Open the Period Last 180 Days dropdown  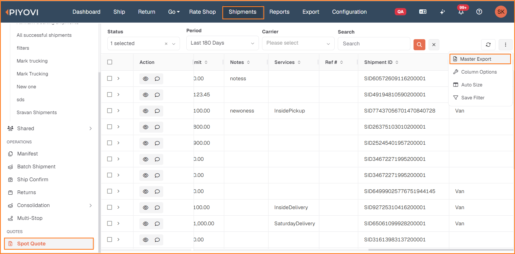[x=222, y=43]
